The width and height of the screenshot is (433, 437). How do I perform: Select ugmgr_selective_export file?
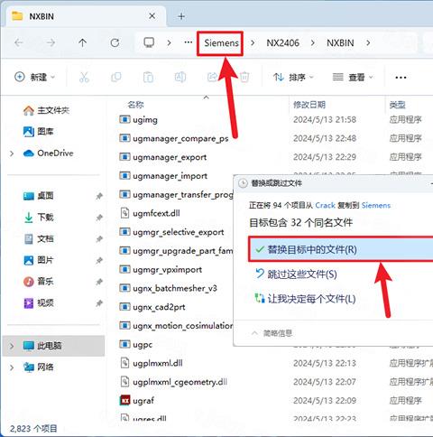[x=171, y=232]
